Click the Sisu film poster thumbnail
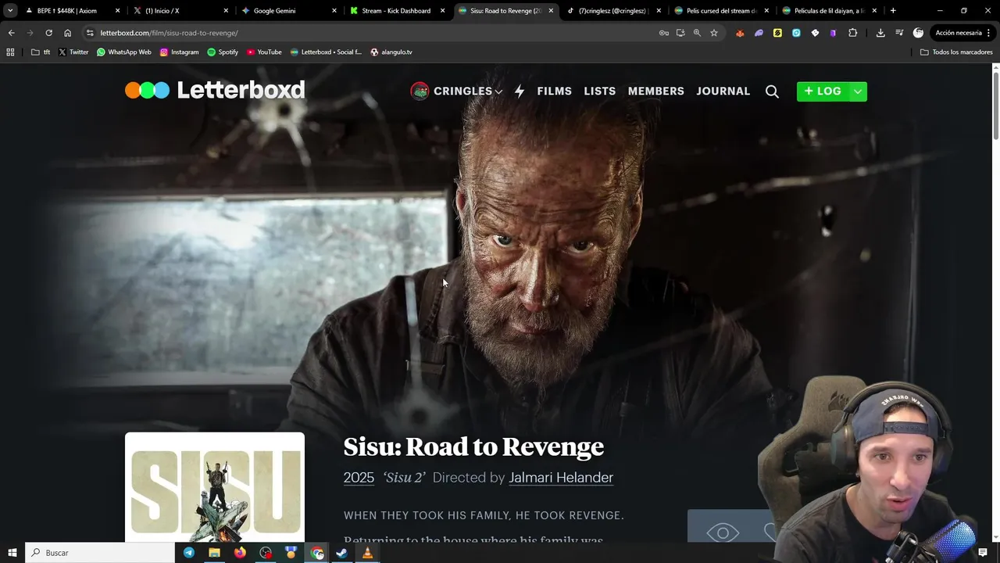This screenshot has width=1000, height=563. (x=215, y=487)
